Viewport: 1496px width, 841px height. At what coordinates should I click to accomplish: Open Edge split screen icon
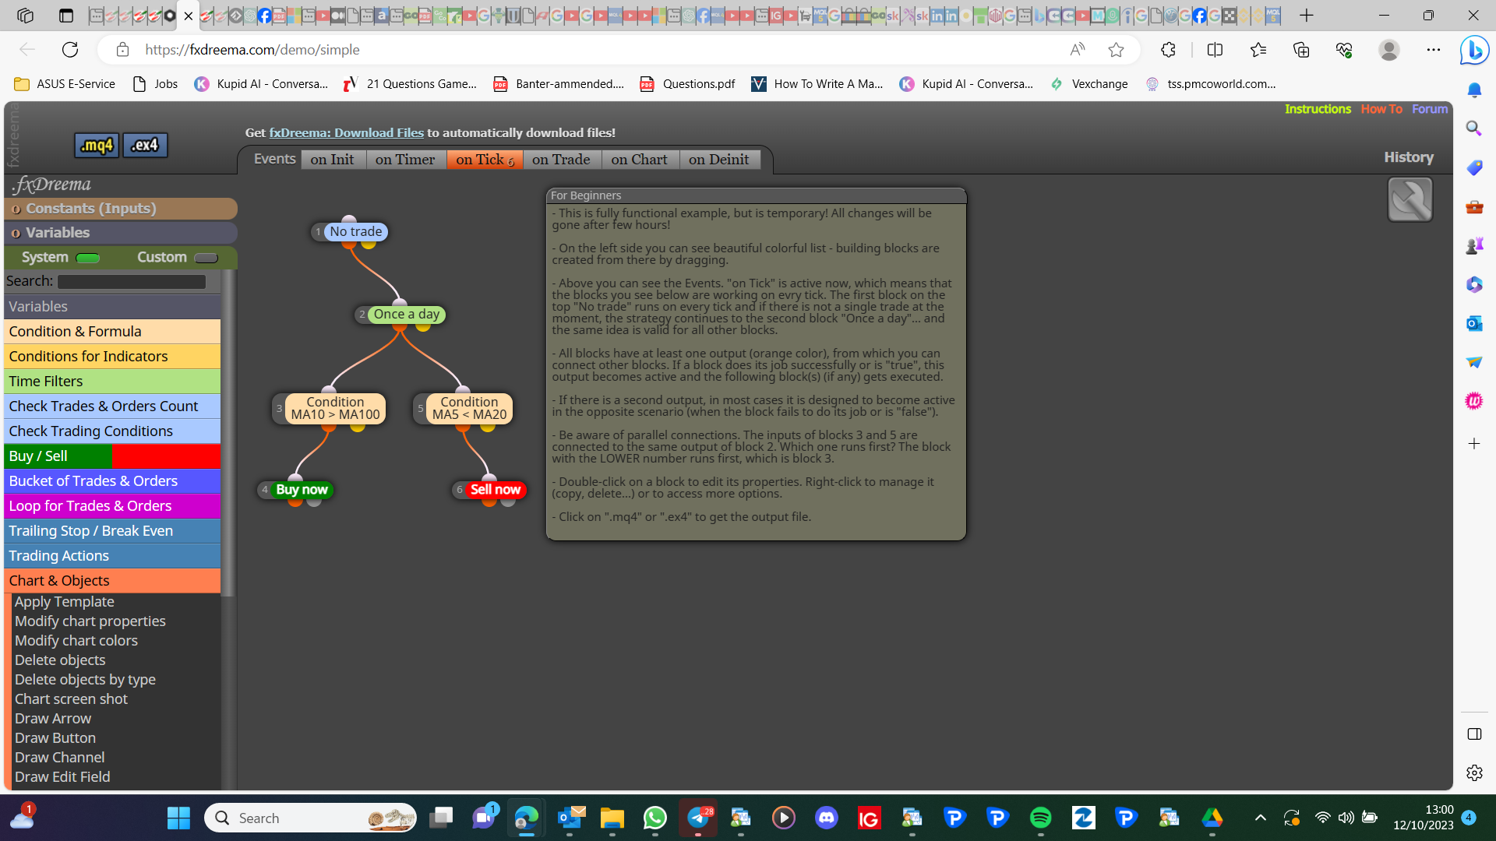1215,50
